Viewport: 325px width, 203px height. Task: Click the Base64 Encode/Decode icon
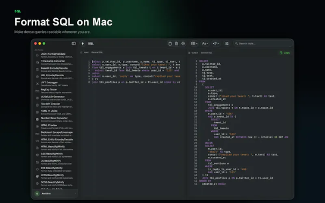pyautogui.click(x=37, y=69)
